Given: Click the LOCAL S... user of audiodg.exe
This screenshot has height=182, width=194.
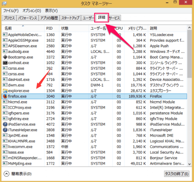Looking at the screenshot, I should coord(100,51).
